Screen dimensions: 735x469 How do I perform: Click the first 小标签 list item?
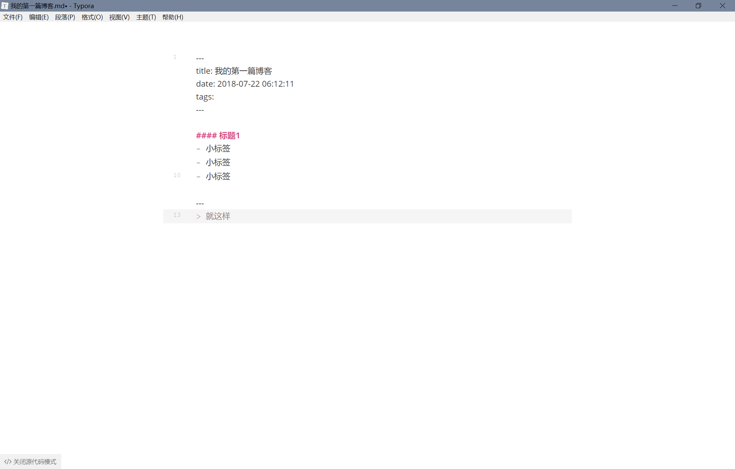coord(218,149)
